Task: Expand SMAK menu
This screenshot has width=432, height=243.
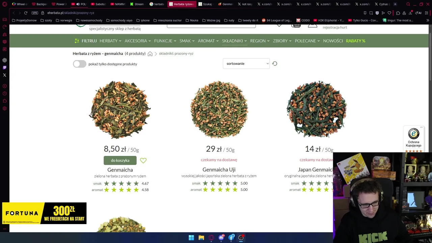Action: [187, 41]
